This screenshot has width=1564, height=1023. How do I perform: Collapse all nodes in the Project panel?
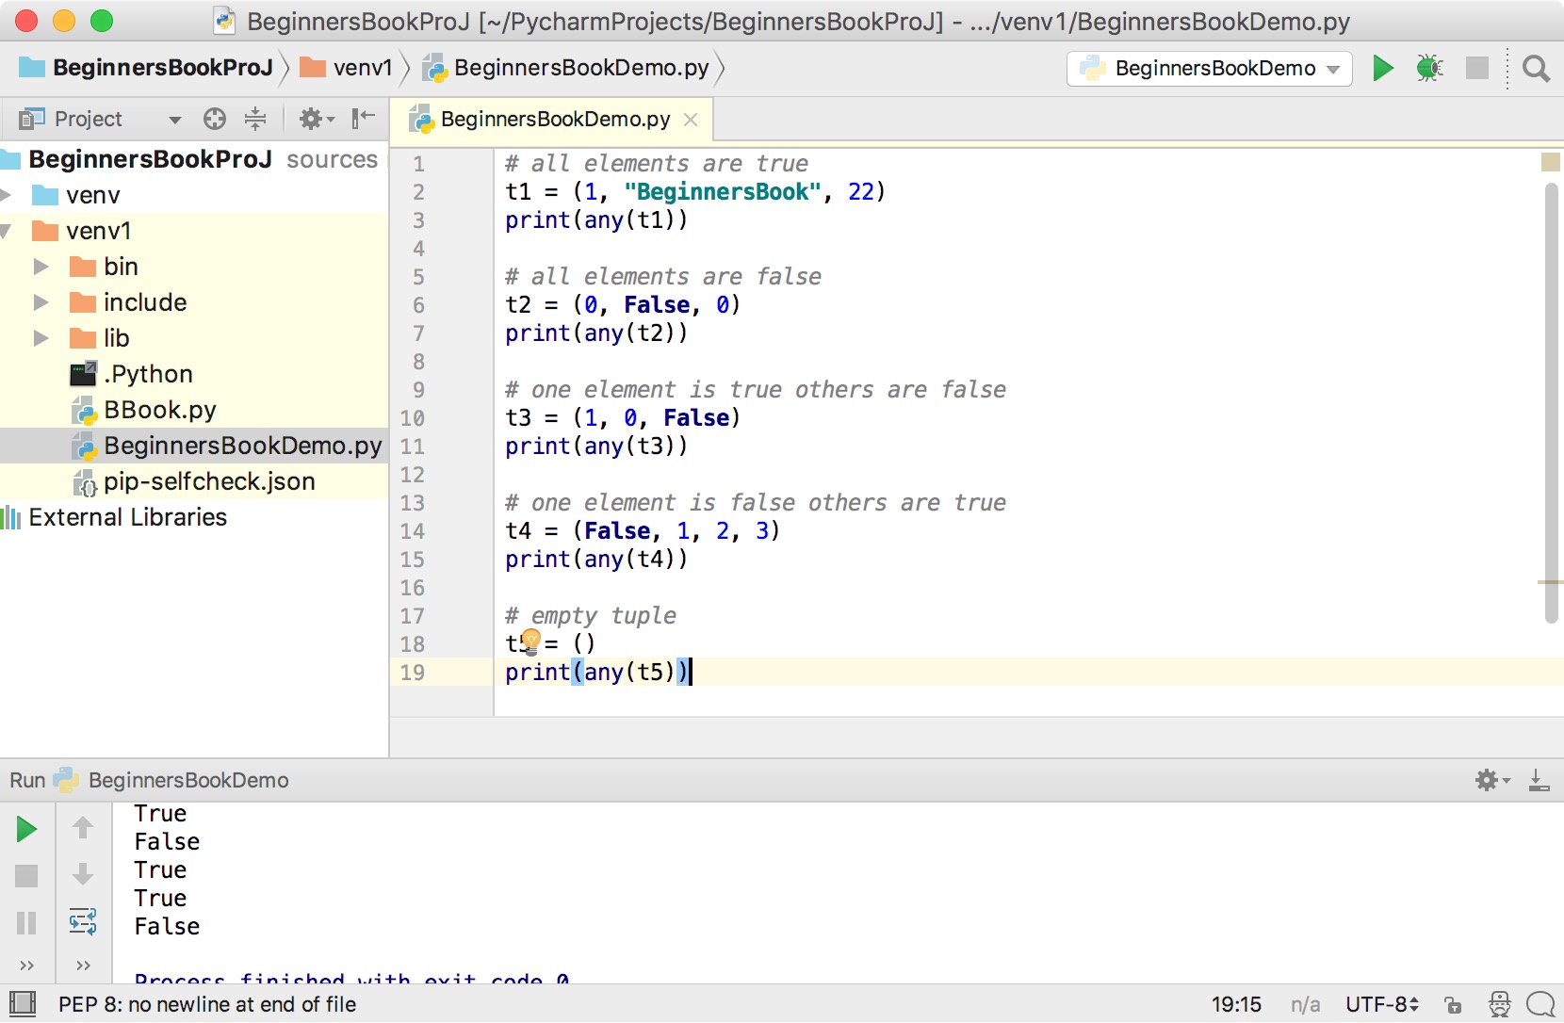click(255, 119)
